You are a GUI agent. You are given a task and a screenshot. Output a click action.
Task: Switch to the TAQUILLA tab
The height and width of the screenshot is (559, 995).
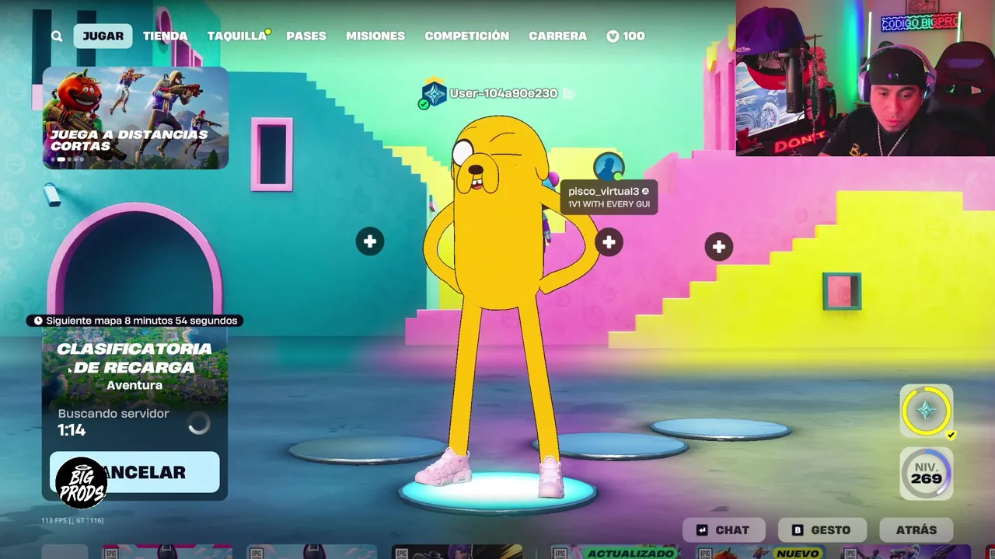click(238, 36)
